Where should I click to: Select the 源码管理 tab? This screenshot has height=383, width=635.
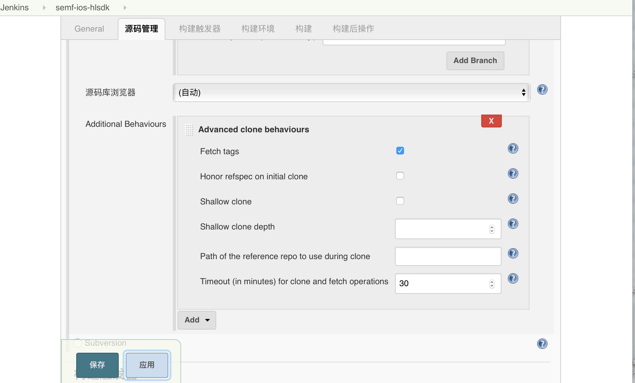tap(142, 29)
